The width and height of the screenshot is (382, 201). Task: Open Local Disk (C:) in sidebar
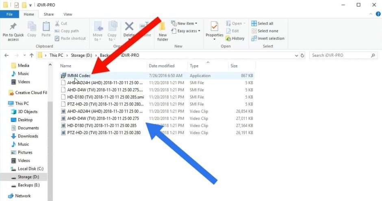tap(27, 169)
